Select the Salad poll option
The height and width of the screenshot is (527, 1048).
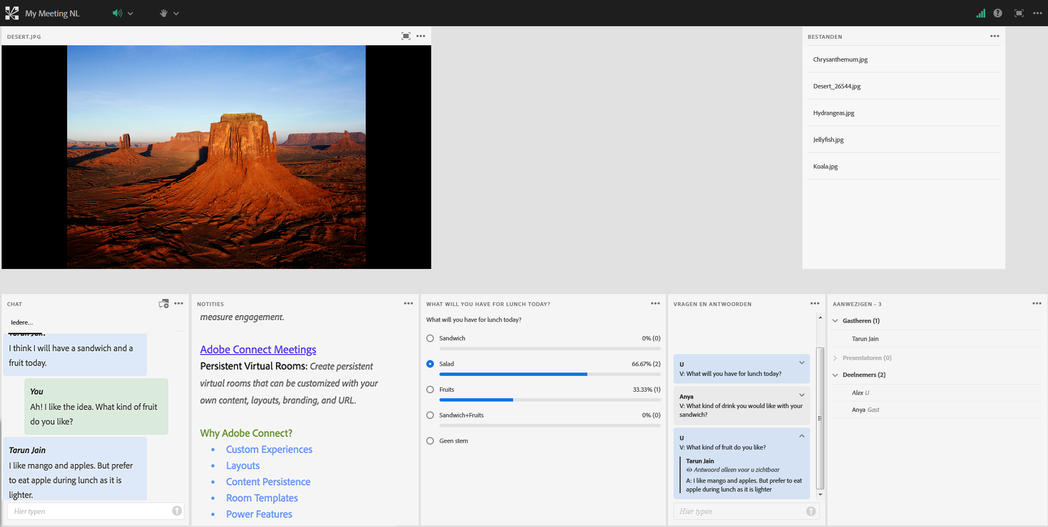430,364
